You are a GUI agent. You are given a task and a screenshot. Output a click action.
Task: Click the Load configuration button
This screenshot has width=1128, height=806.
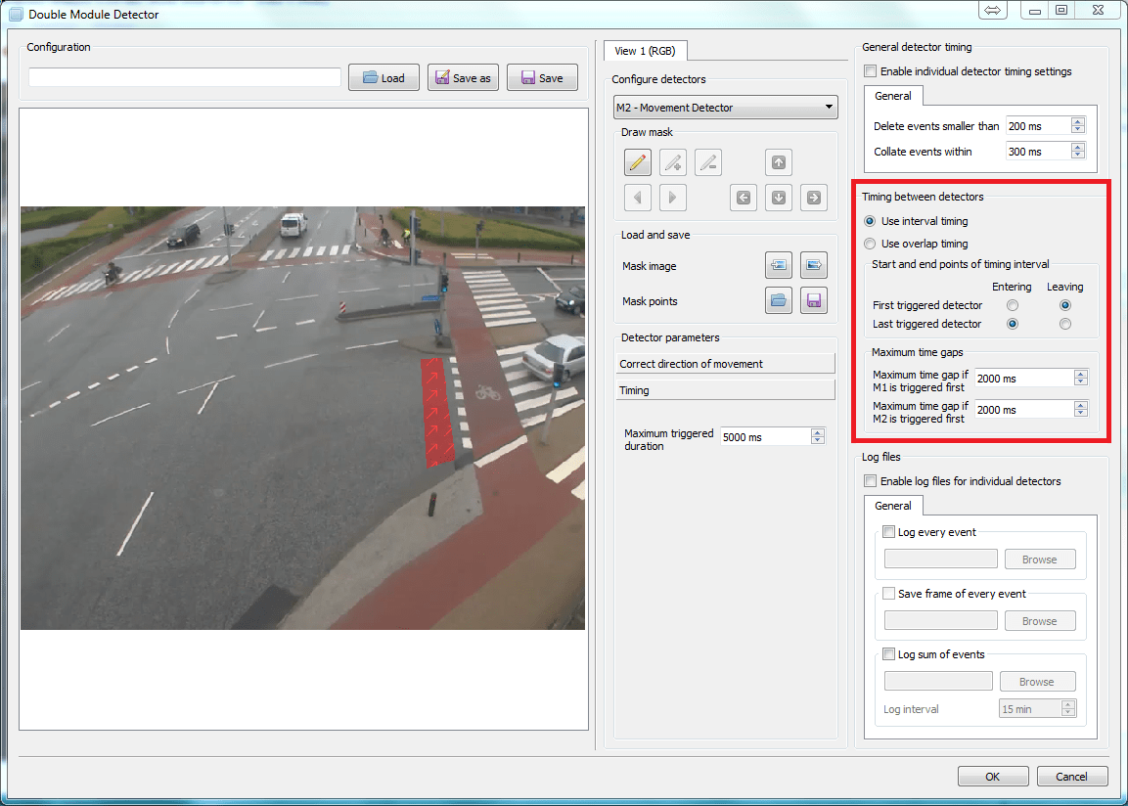tap(384, 77)
